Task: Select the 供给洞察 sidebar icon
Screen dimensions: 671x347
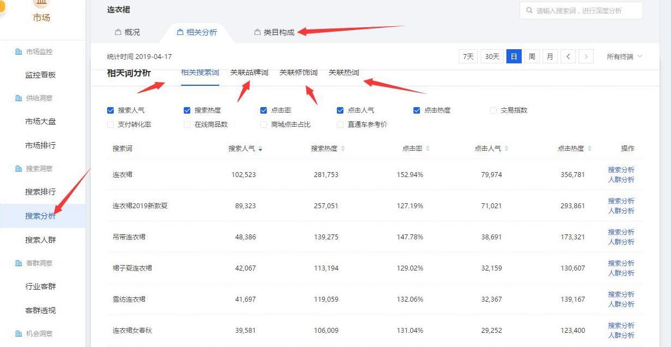Action: [19, 98]
